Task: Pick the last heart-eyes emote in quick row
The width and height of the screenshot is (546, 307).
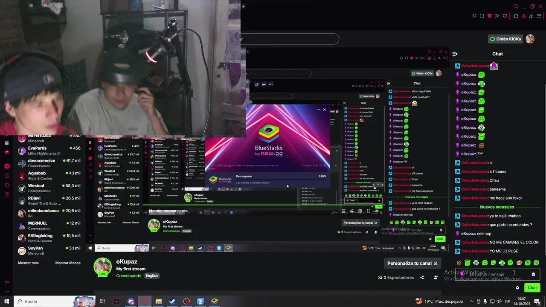Action: (536, 263)
